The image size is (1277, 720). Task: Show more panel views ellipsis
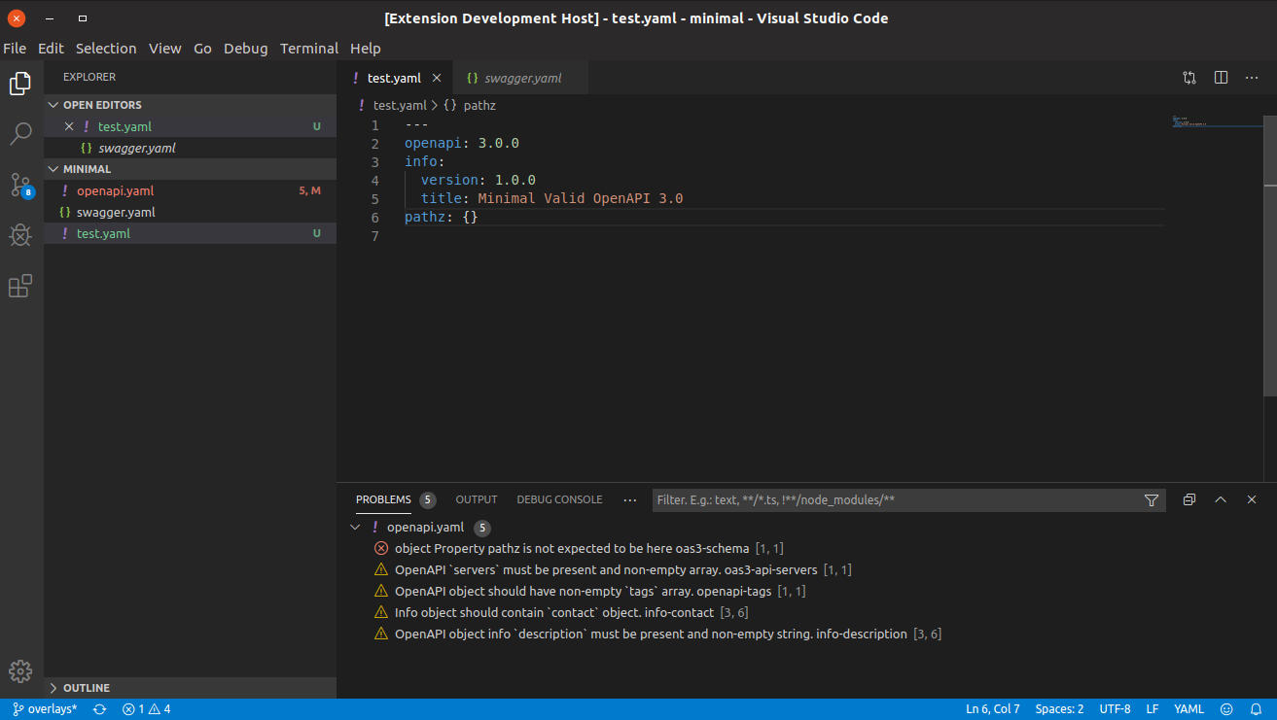pos(630,499)
